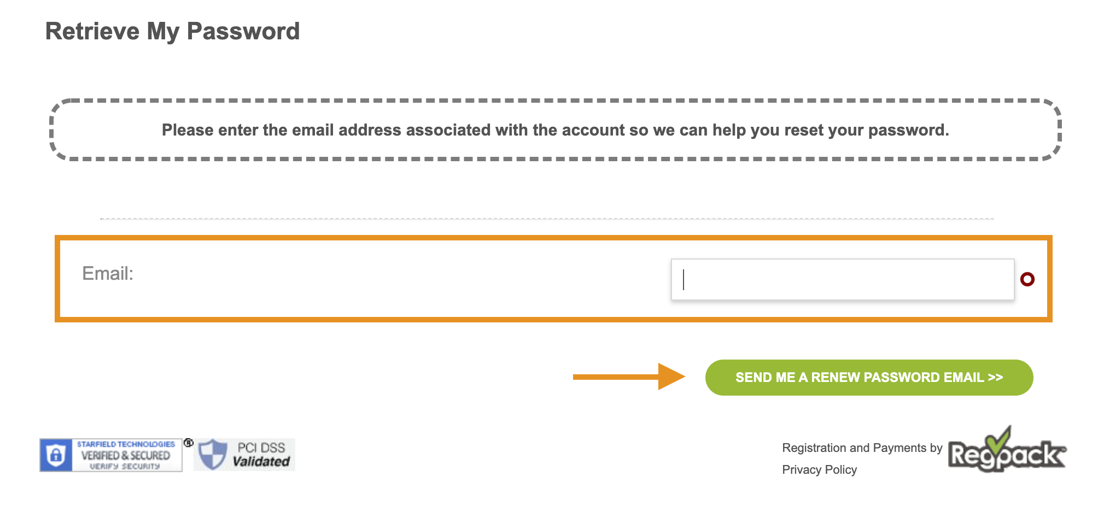Click the PCI DSS shield icon
This screenshot has width=1098, height=506.
click(x=212, y=455)
